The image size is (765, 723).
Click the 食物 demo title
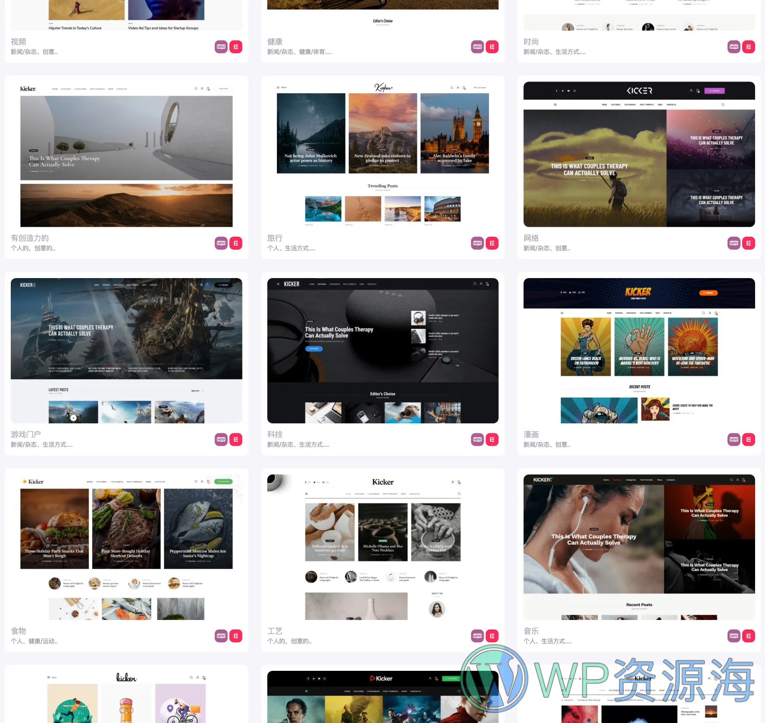click(19, 631)
